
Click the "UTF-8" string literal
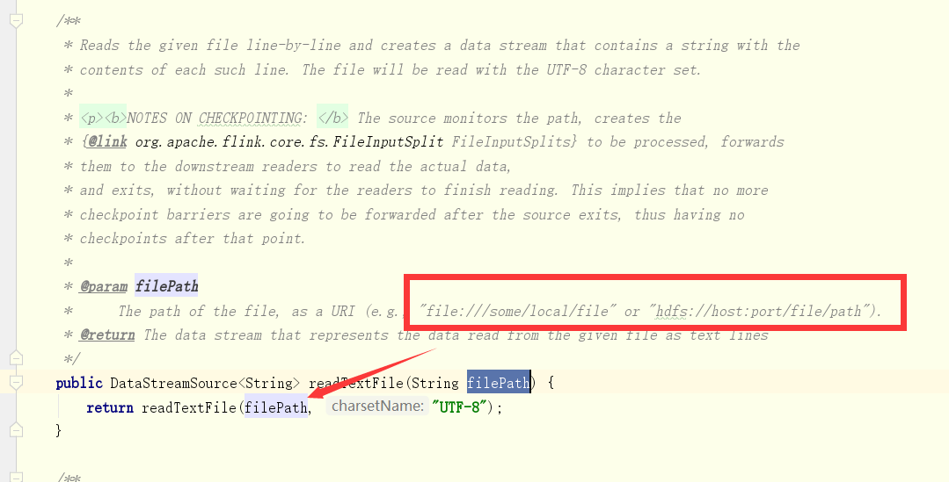click(459, 407)
